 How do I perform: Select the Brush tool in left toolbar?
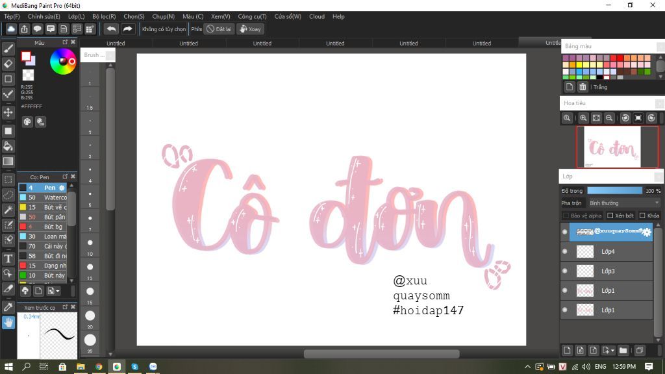[8, 49]
